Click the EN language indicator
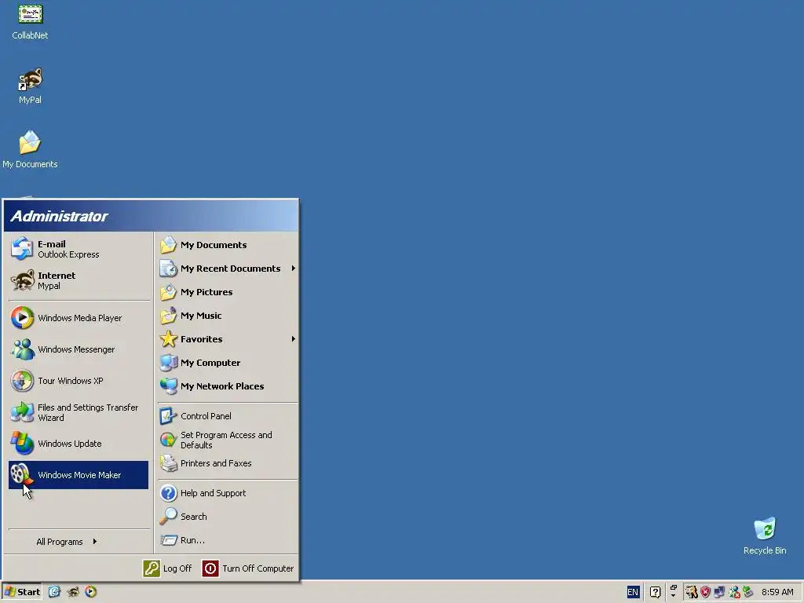This screenshot has width=804, height=603. tap(633, 592)
